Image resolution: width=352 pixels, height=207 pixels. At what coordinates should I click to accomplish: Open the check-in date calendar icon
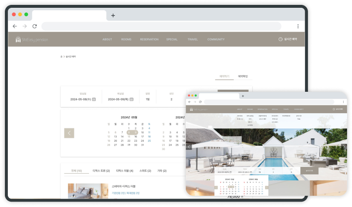coord(94,99)
